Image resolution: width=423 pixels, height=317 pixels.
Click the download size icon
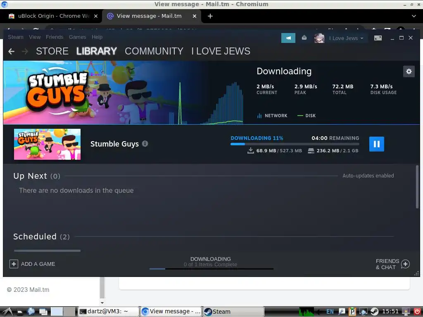[x=251, y=150]
